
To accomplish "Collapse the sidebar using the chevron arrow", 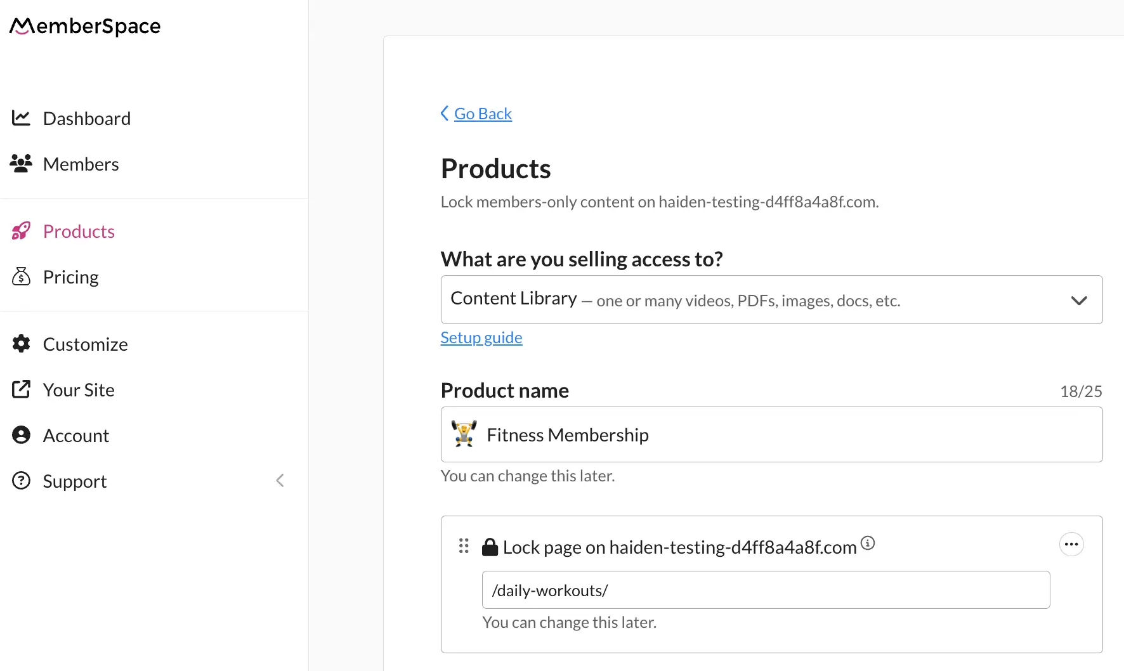I will tap(280, 481).
